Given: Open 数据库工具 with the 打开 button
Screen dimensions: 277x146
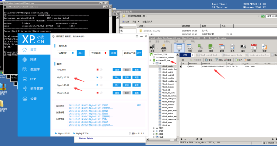Looking at the screenshot, I should coord(139,53).
